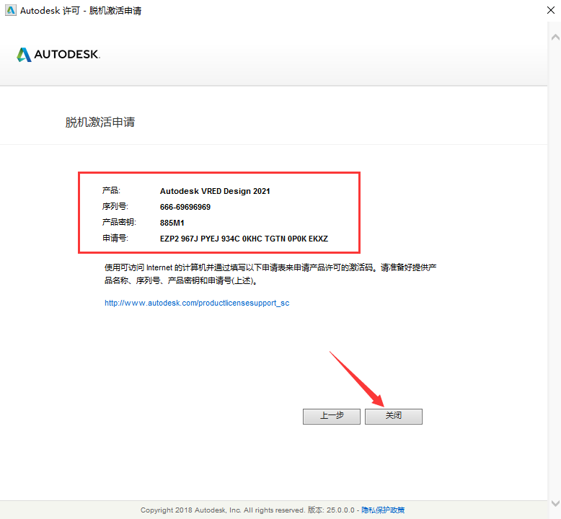Click the 产品: label
Screen dimensions: 561x519
click(111, 190)
